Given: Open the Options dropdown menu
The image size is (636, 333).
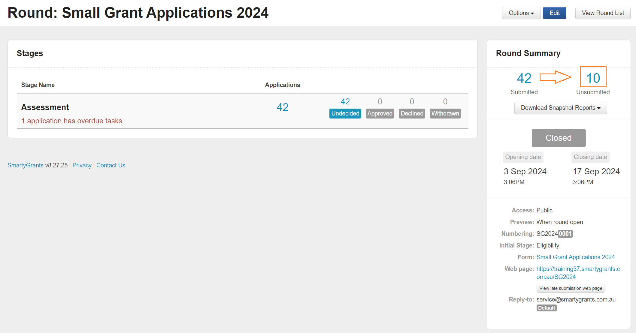Looking at the screenshot, I should [521, 13].
